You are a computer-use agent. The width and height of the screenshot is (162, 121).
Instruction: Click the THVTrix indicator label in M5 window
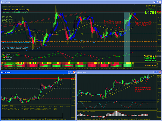(x=10, y=52)
